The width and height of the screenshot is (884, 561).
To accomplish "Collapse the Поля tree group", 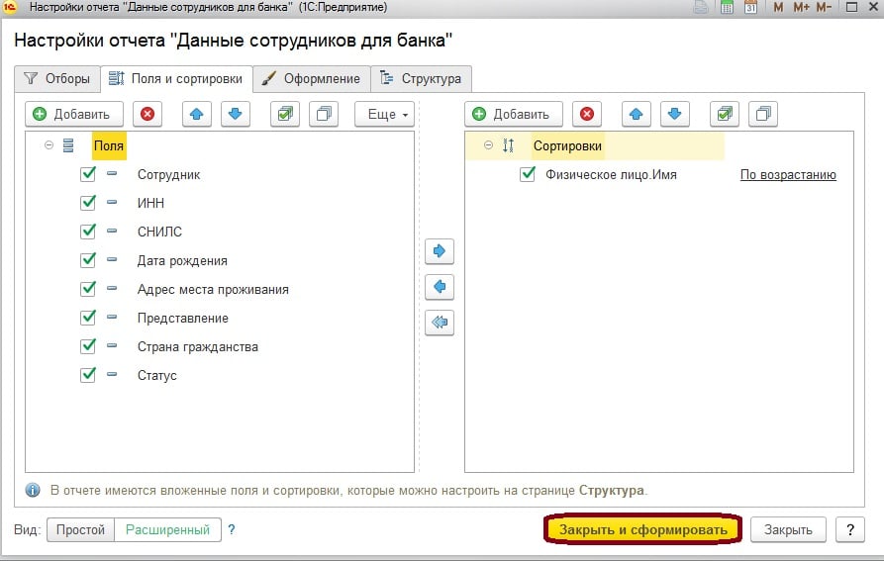I will [49, 145].
